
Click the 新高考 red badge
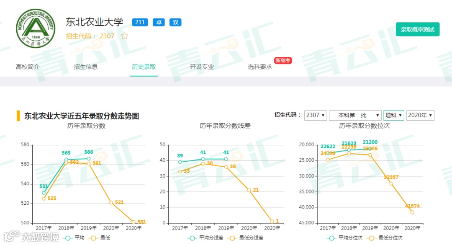(283, 60)
